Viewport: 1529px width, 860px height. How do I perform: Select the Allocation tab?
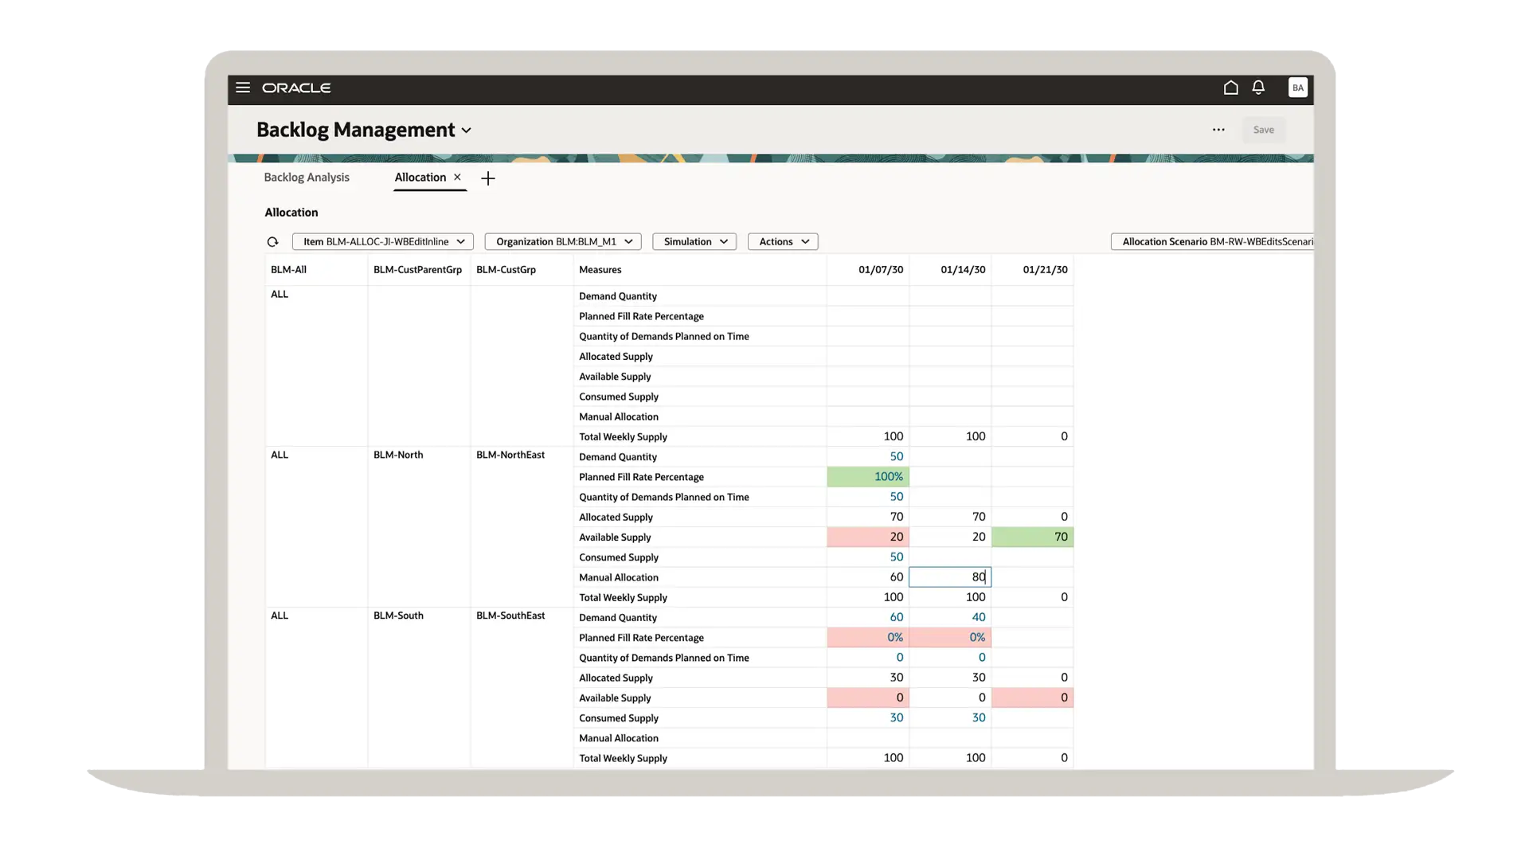click(x=420, y=178)
